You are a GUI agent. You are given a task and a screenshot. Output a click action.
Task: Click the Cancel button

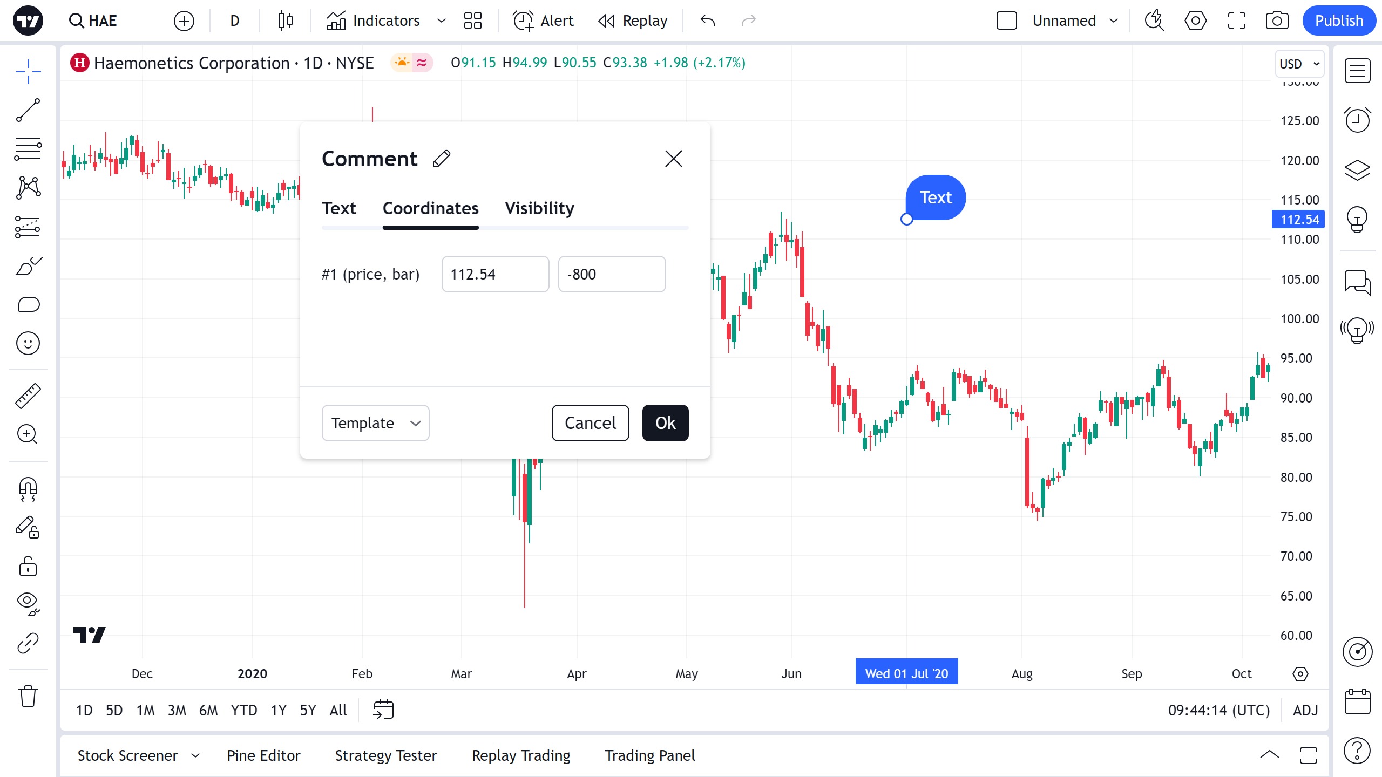coord(590,423)
